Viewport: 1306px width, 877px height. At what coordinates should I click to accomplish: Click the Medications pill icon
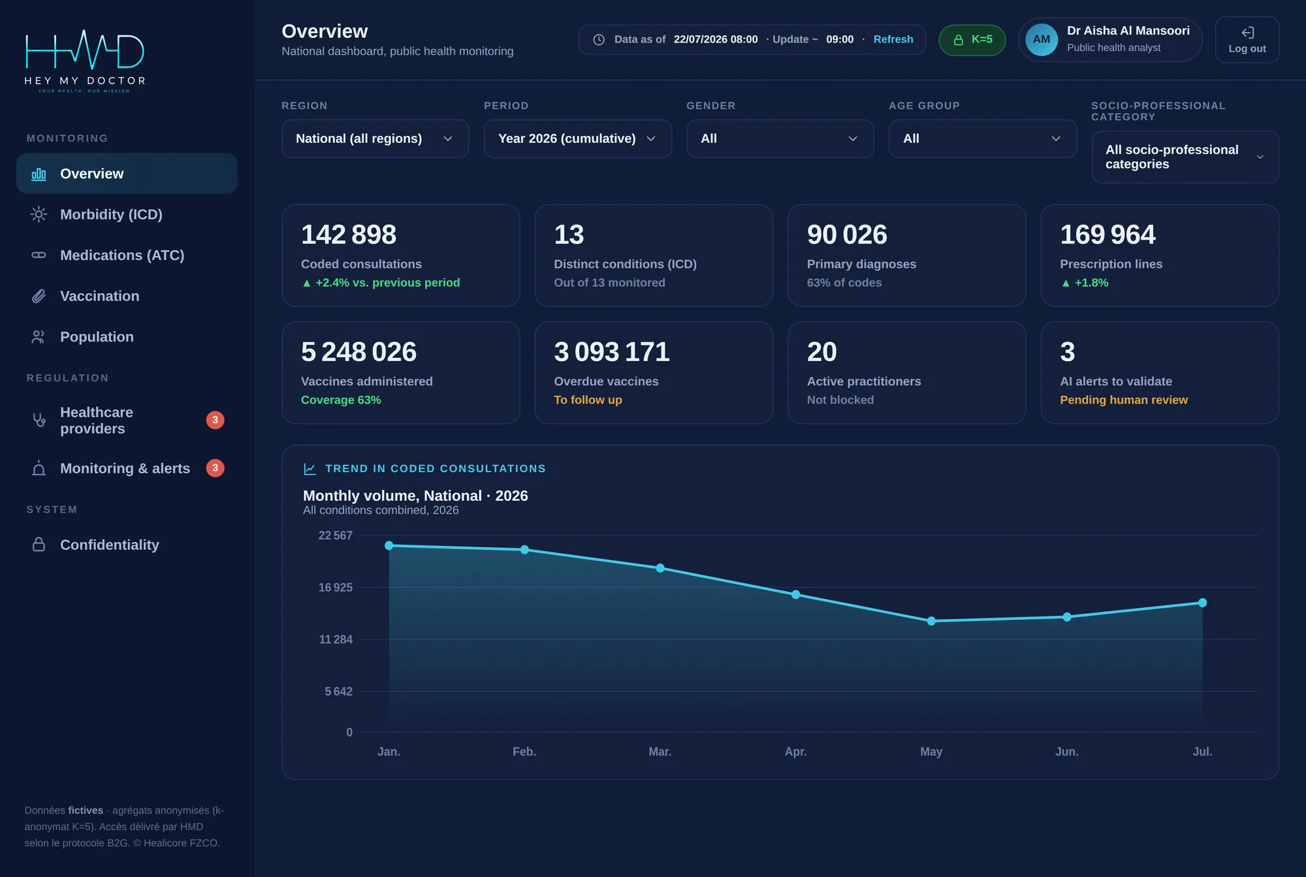(39, 255)
